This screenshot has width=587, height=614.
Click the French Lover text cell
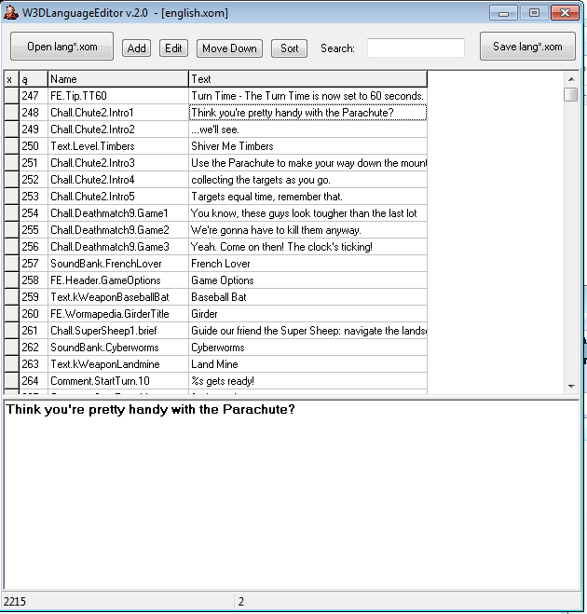point(307,264)
